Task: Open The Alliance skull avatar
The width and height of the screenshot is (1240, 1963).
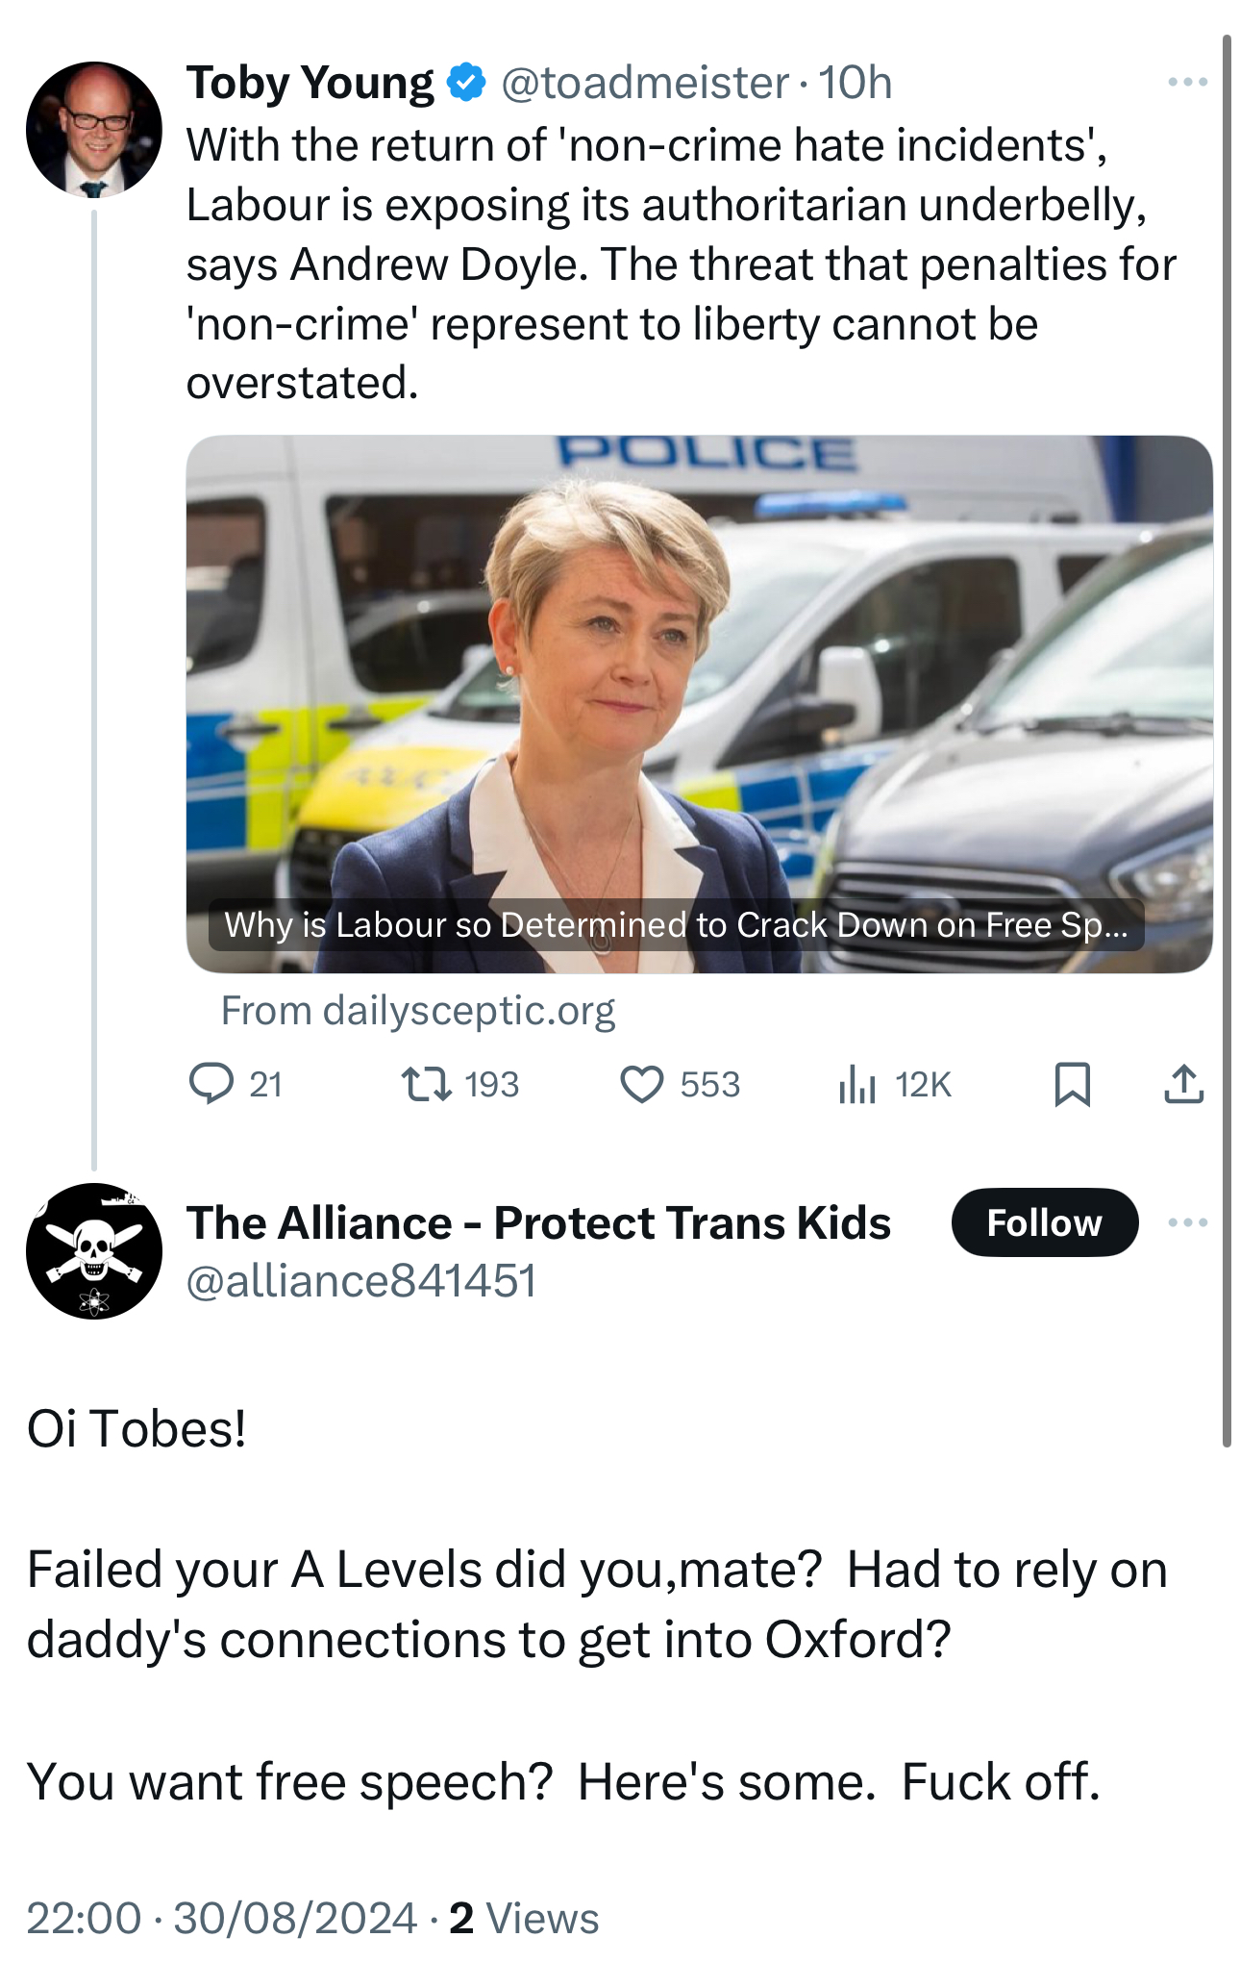Action: [94, 1250]
